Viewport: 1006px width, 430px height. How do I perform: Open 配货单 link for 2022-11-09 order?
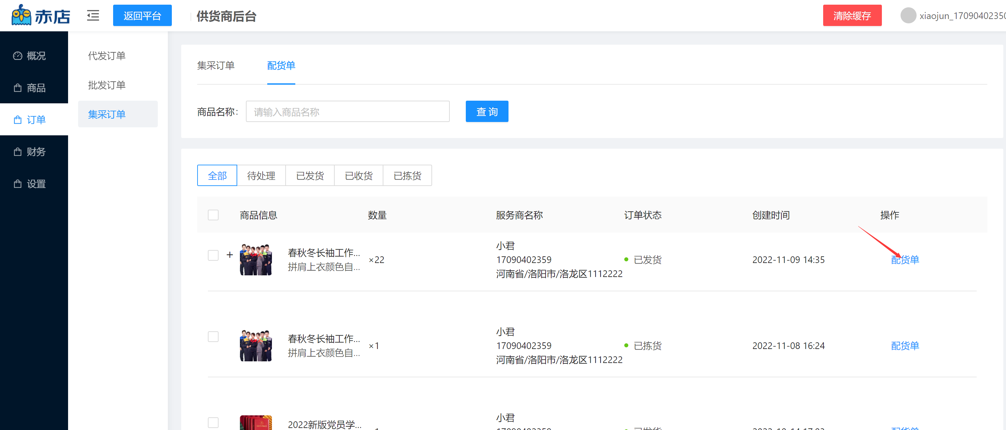[x=905, y=260]
